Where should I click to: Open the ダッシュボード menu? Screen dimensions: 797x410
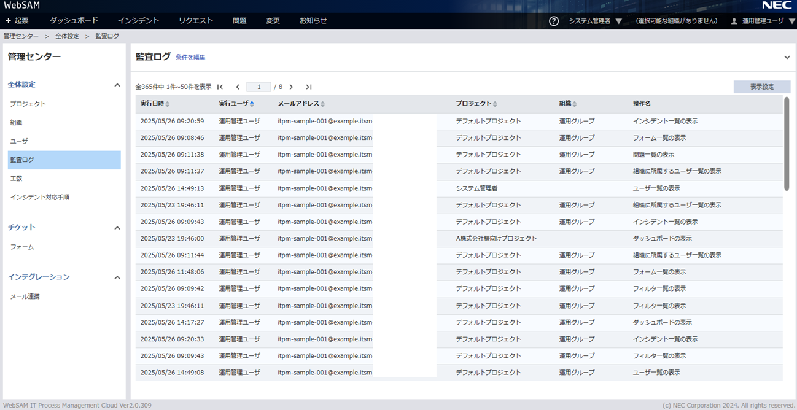74,21
